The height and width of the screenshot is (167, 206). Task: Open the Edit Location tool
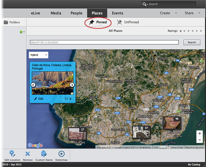click(x=12, y=156)
